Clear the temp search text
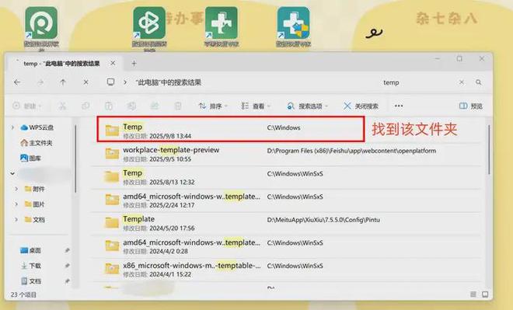Viewport: 513px width, 310px height. pos(461,82)
